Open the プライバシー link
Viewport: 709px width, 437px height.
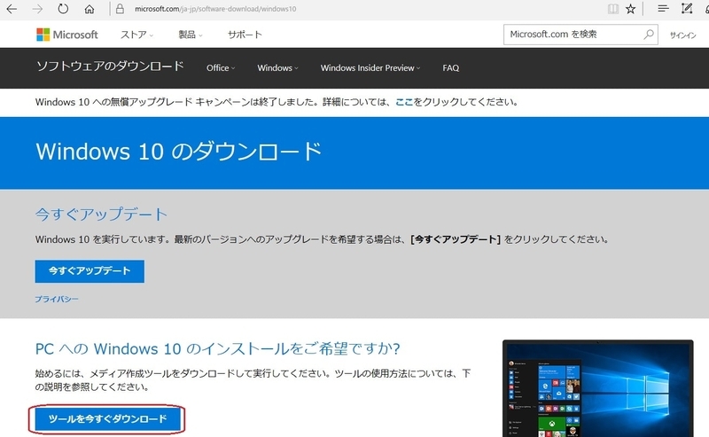pyautogui.click(x=57, y=299)
